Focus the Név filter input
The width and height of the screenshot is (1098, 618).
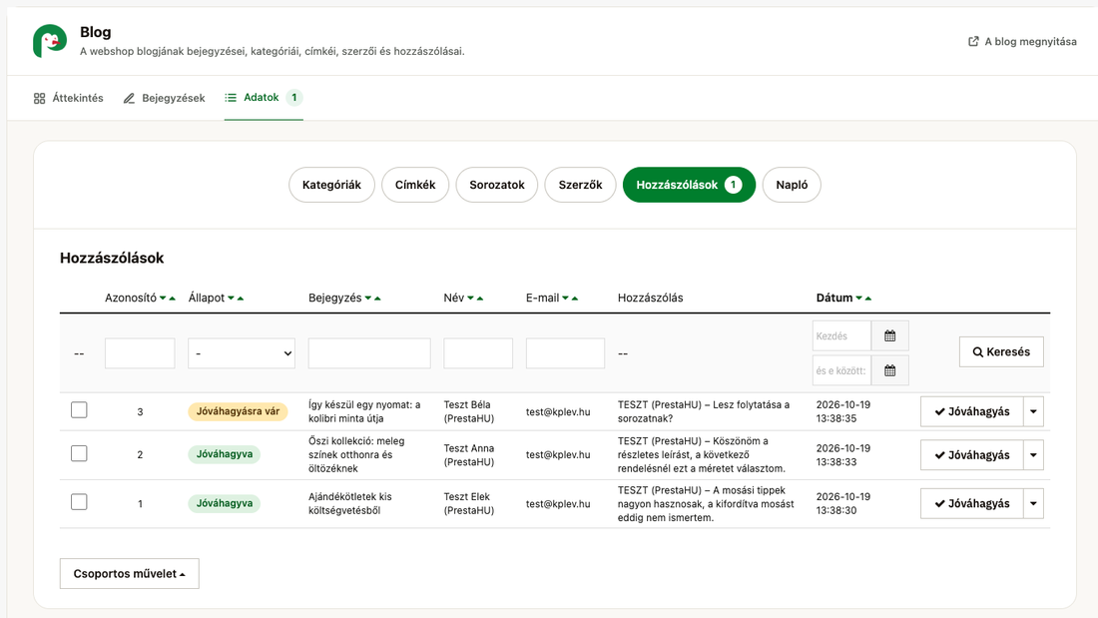(478, 353)
